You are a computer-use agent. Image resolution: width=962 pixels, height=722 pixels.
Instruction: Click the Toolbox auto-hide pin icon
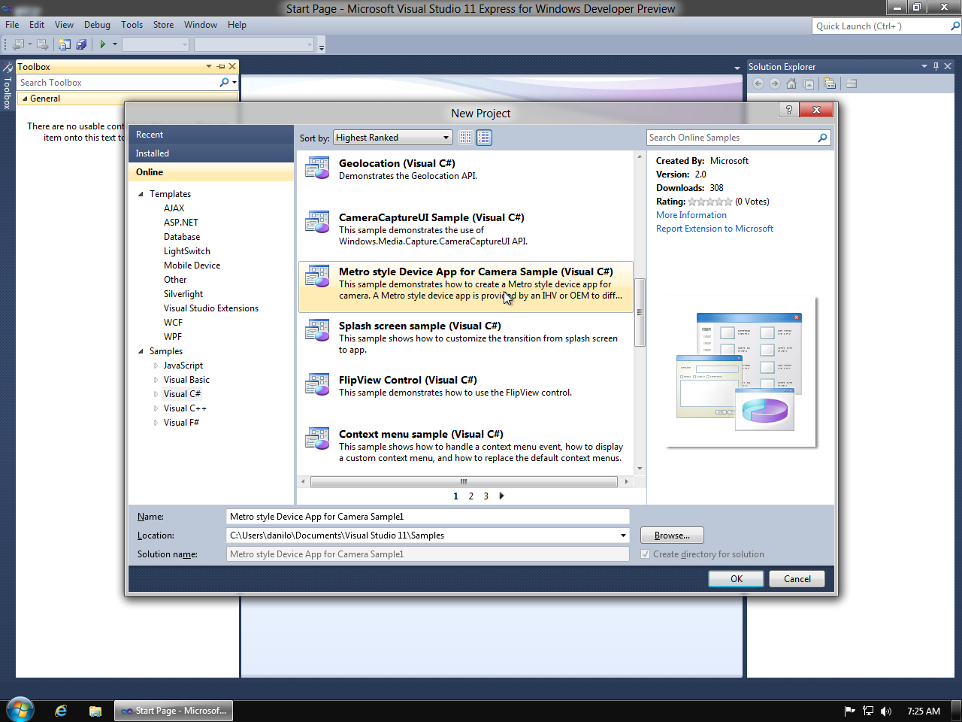(221, 66)
